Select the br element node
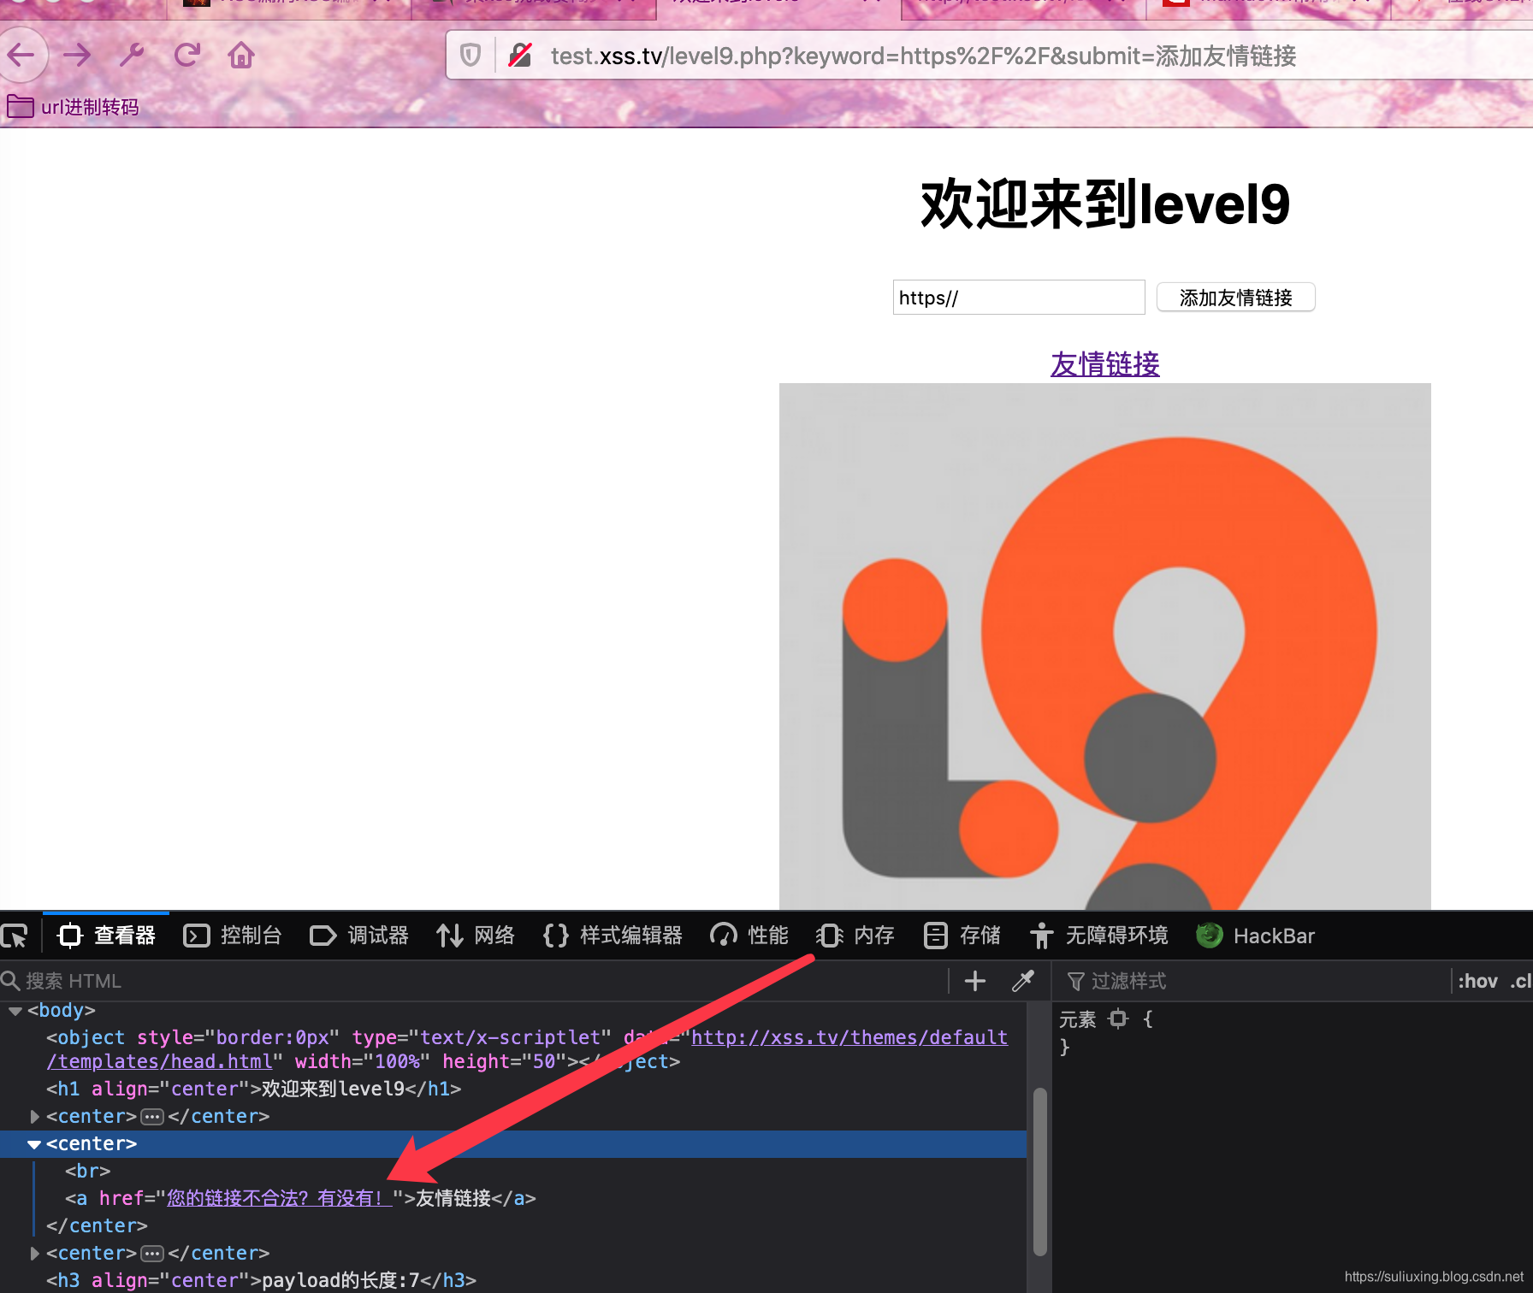The image size is (1533, 1293). pyautogui.click(x=87, y=1171)
